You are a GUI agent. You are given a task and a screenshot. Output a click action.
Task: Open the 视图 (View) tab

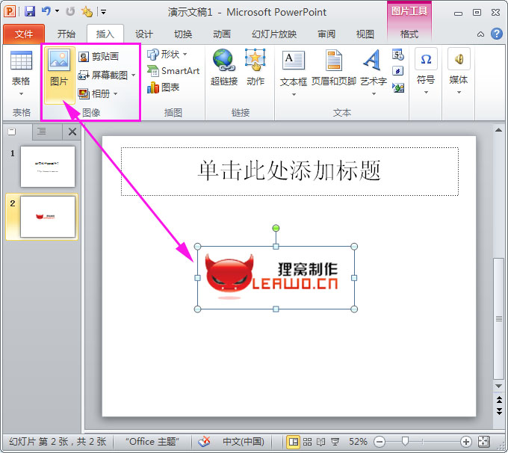(x=365, y=34)
